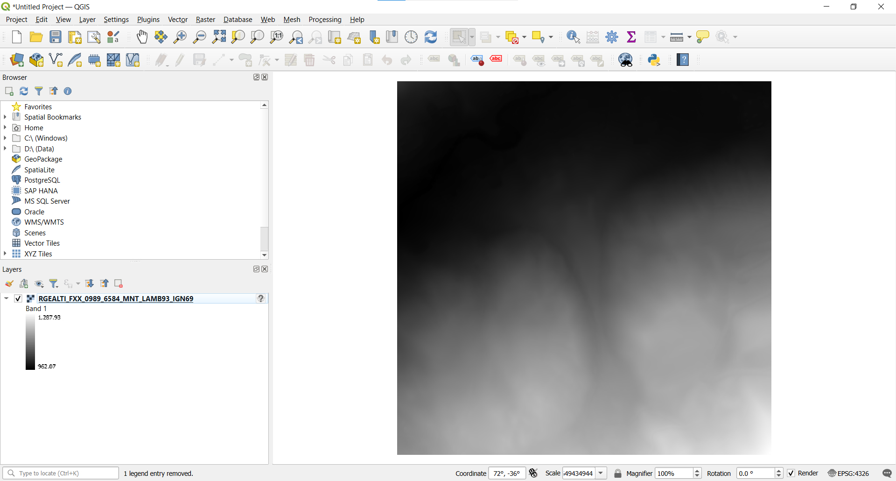Select the Pan Map hand tool

142,37
